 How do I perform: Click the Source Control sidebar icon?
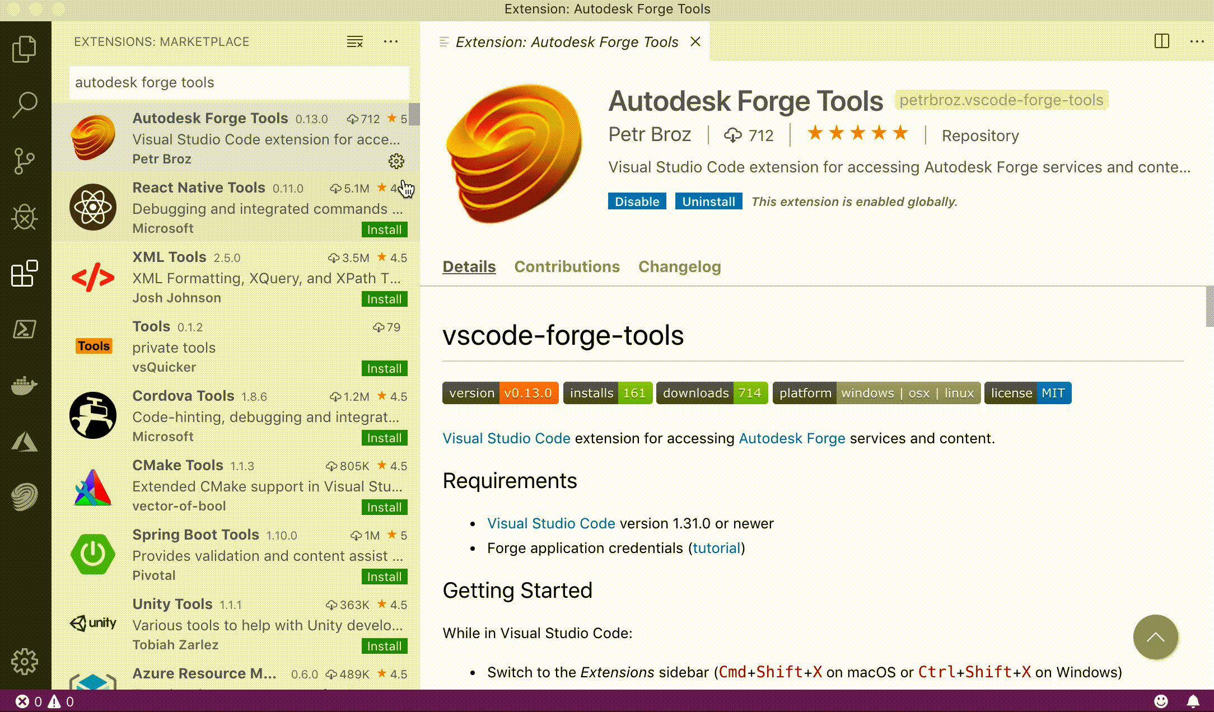coord(25,160)
